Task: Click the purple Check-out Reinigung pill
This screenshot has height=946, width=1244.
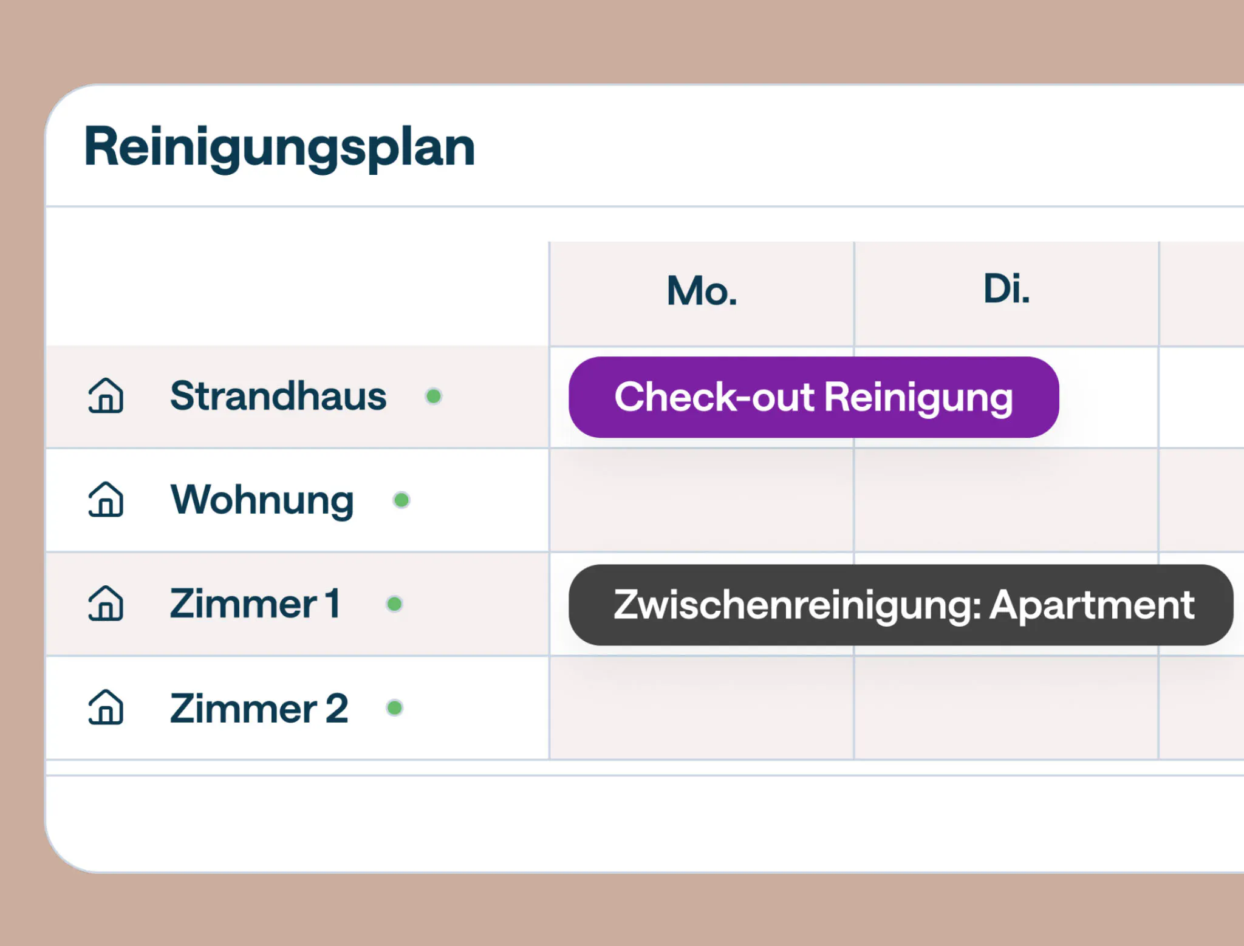Action: (814, 398)
